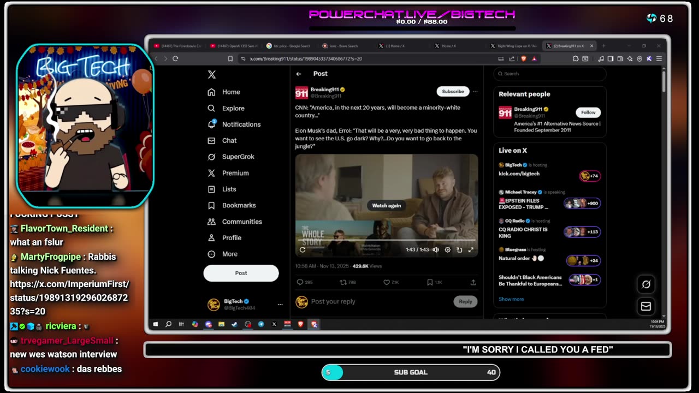The width and height of the screenshot is (699, 393).
Task: Open taskbar search magnifier
Action: click(168, 324)
